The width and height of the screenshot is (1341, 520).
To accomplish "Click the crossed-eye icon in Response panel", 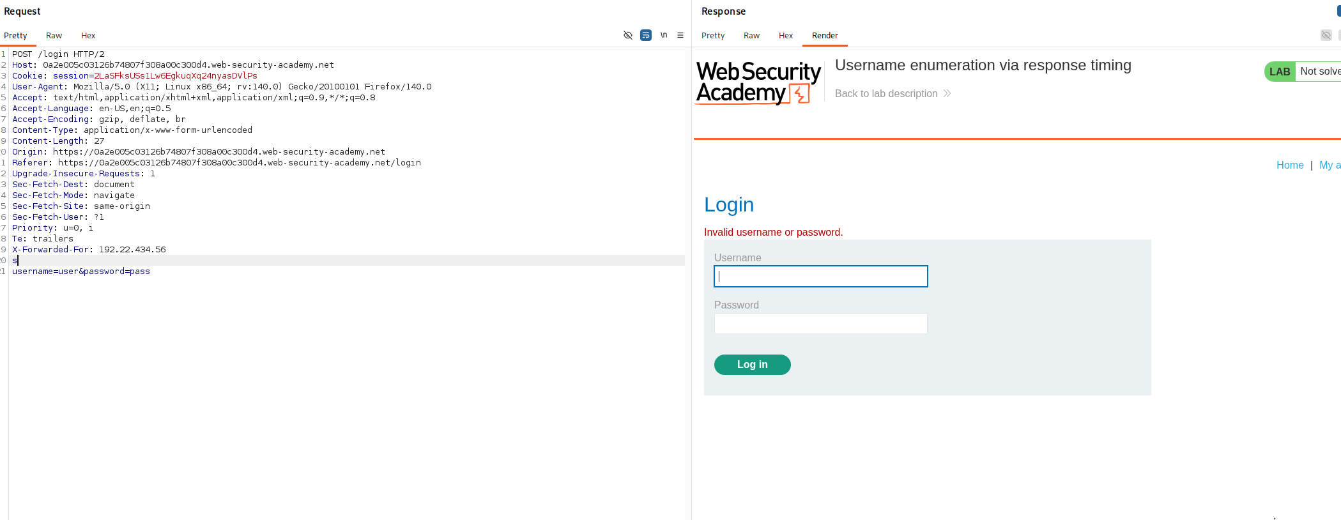I will coord(1326,35).
